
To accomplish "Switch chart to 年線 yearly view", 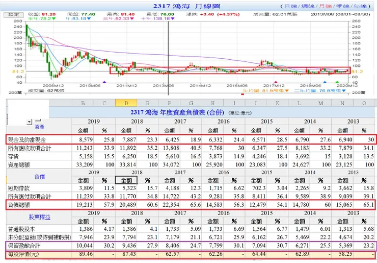I will [360, 6].
